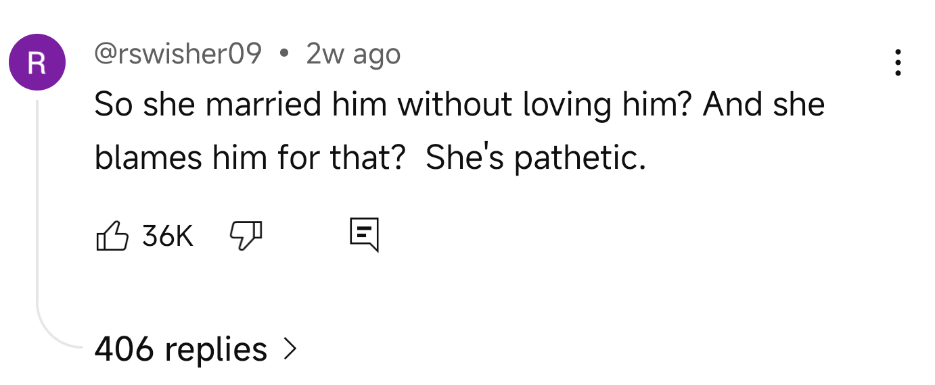The width and height of the screenshot is (935, 385).
Task: Click the dot separator after the username
Action: pos(283,54)
